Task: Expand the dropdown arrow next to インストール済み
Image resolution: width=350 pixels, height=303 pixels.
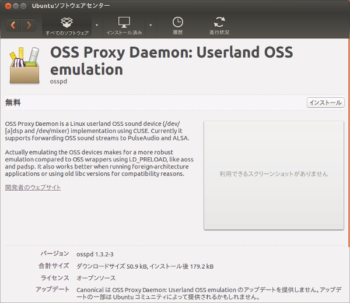Action: 150,25
